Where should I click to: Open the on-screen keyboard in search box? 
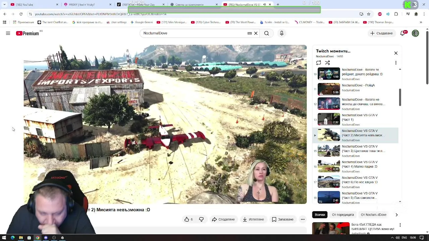[x=250, y=33]
